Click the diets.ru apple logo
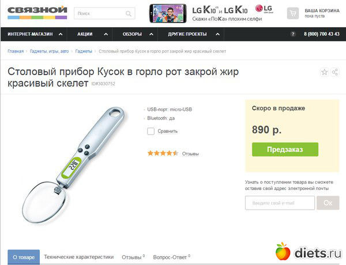The width and height of the screenshot is (346, 265). (x=283, y=251)
